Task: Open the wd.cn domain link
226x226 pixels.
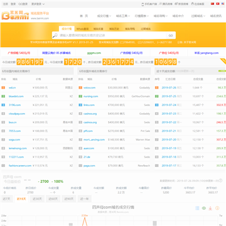Action: (x=12, y=88)
